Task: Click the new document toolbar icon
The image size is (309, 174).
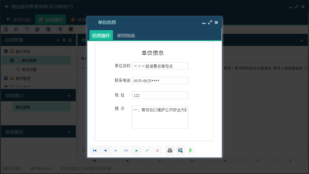Action: [x=27, y=29]
